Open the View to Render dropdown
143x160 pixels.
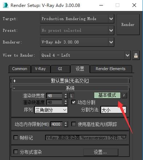85,55
